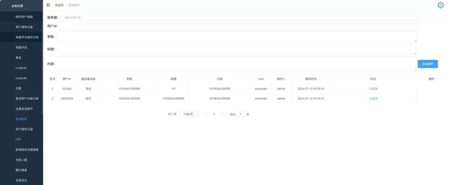The image size is (450, 185).
Task: Click the page jump number input
Action: pyautogui.click(x=241, y=114)
